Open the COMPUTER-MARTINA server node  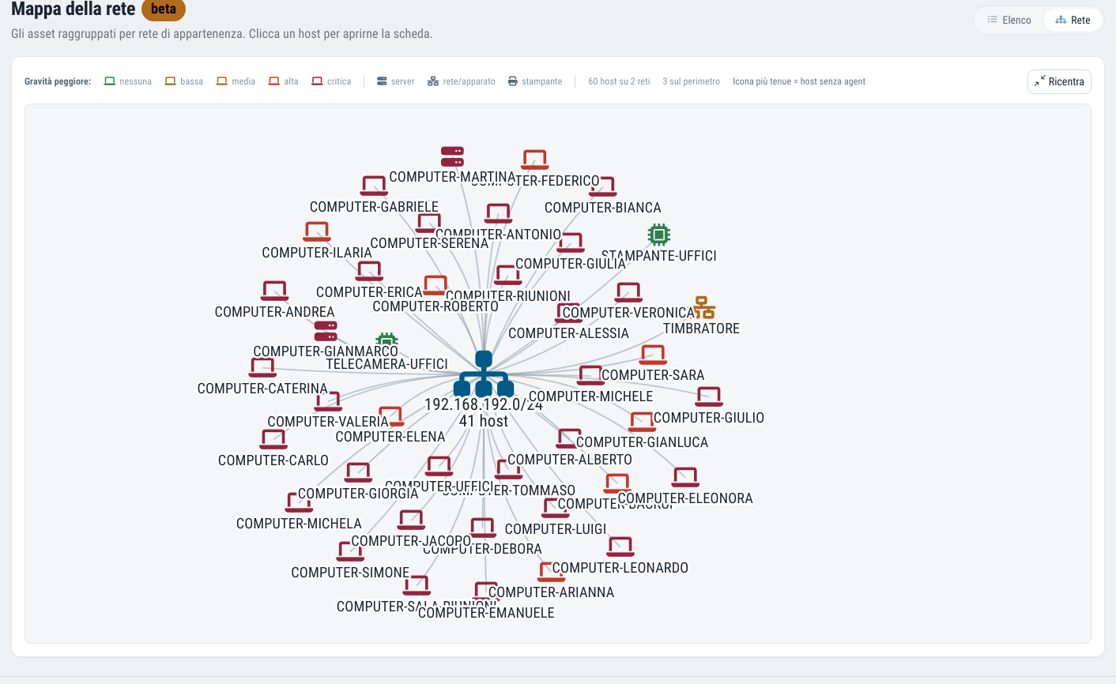(x=452, y=156)
